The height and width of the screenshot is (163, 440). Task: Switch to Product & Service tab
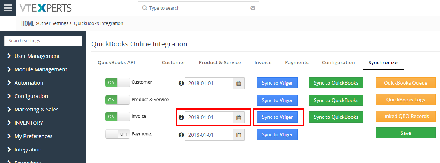point(220,62)
